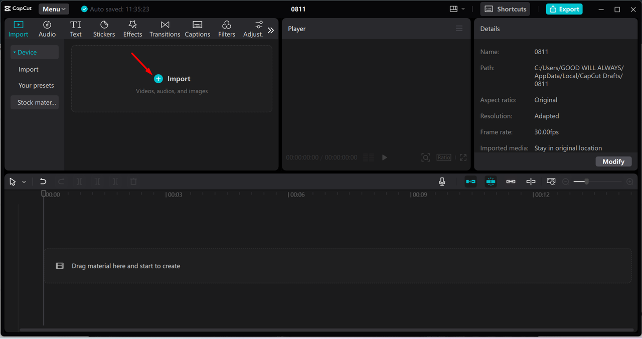Start voiceover recording with microphone icon
This screenshot has height=339, width=642.
442,182
